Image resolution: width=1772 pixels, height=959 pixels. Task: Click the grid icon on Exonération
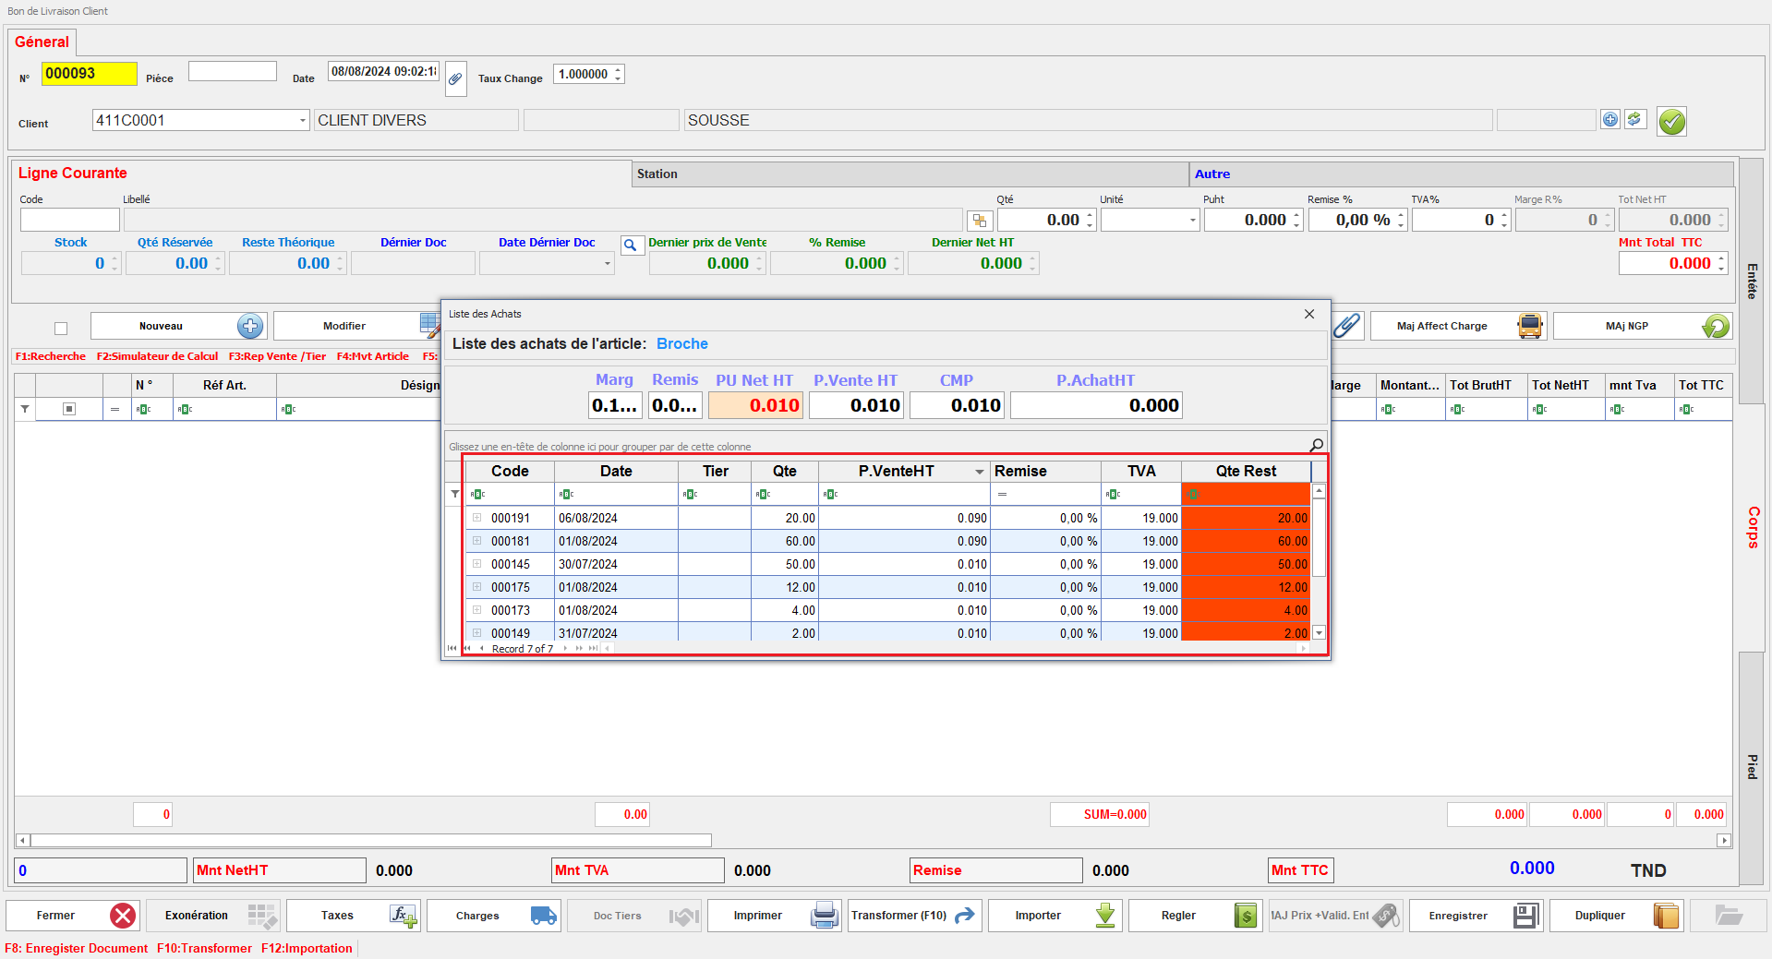point(262,916)
